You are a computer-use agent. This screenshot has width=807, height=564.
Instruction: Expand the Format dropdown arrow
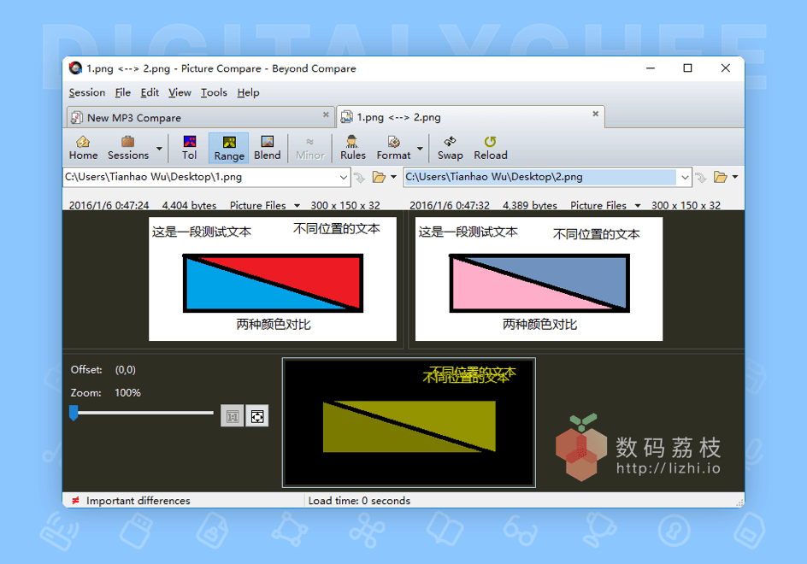[420, 148]
